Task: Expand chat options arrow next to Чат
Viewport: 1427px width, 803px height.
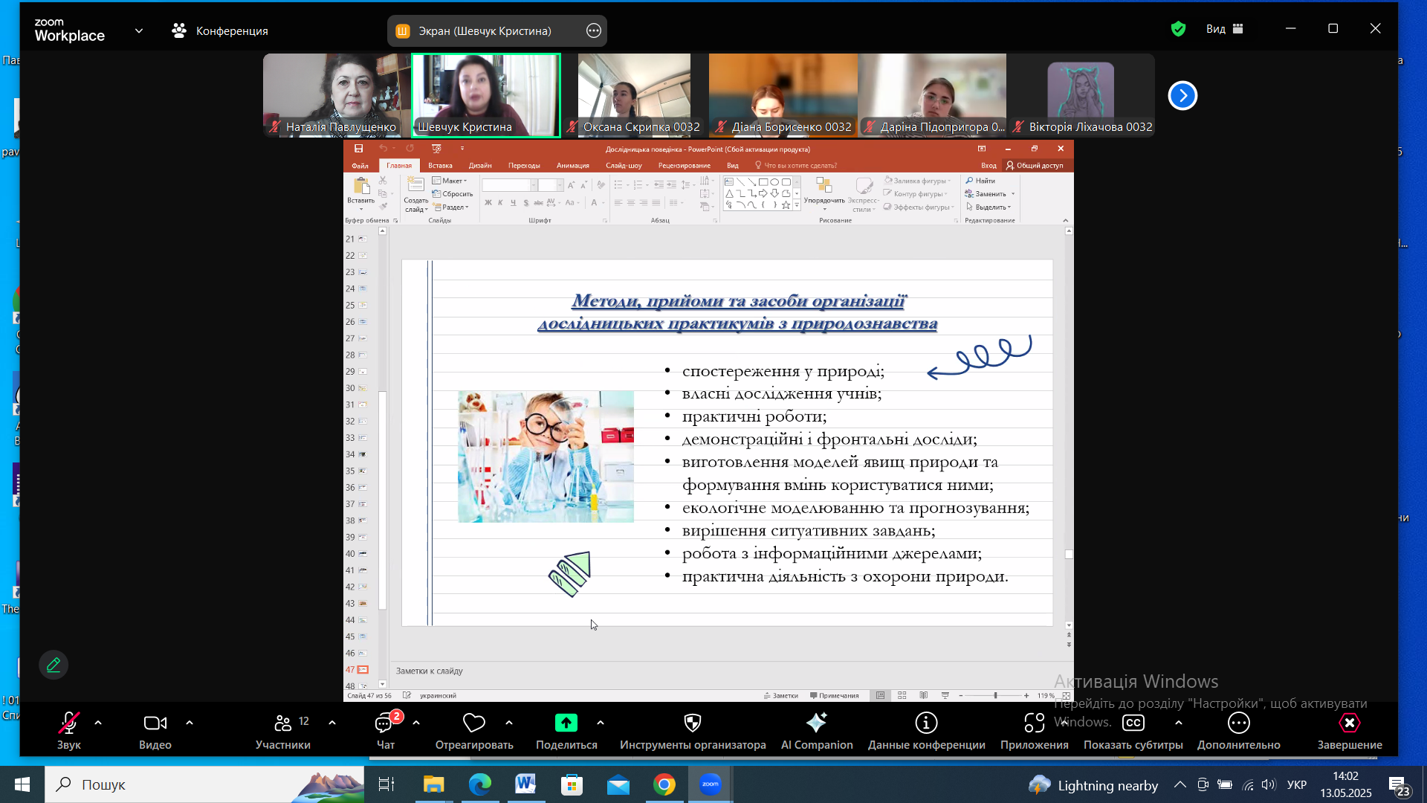Action: [x=416, y=723]
